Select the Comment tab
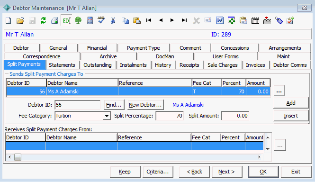The height and width of the screenshot is (182, 315). [x=190, y=48]
